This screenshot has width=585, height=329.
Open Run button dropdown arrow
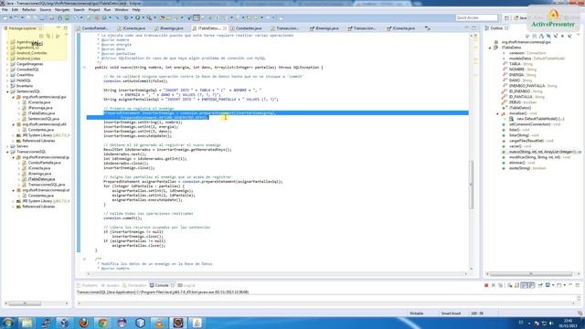[x=143, y=17]
